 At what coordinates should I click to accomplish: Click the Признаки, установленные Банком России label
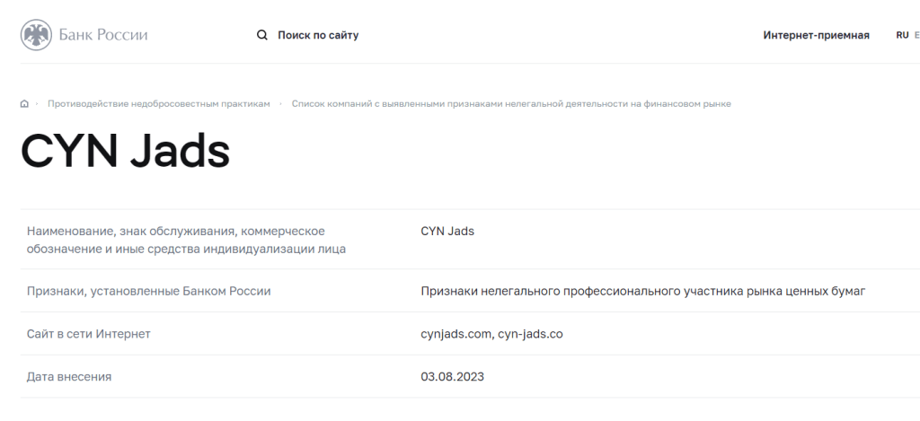[x=148, y=291]
